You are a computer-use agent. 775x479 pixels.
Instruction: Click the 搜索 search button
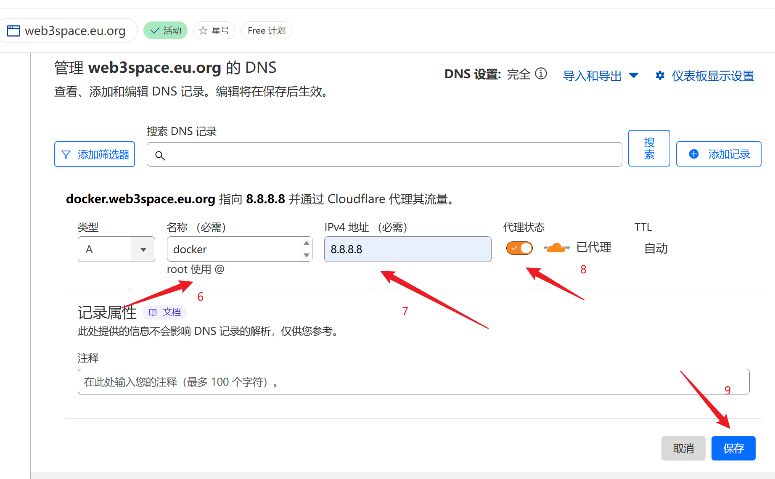pos(649,148)
